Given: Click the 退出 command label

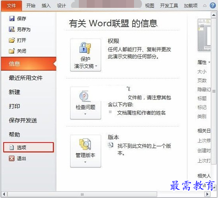Looking at the screenshot, I should [x=21, y=158].
